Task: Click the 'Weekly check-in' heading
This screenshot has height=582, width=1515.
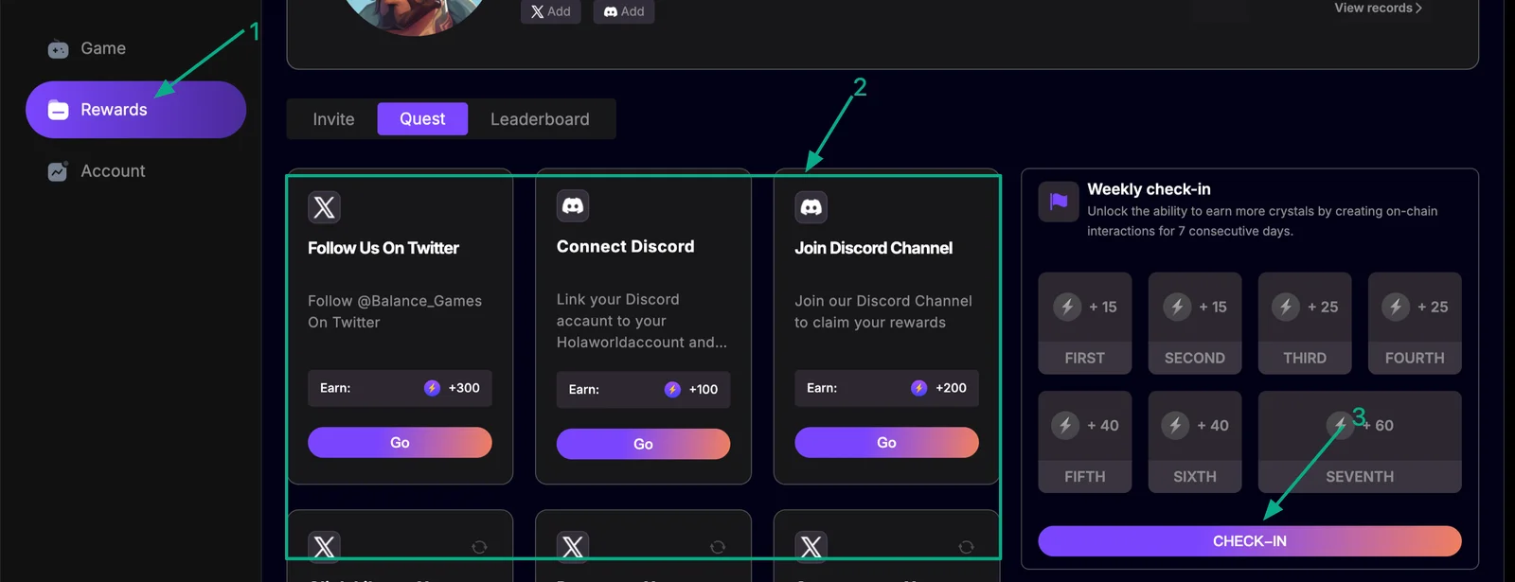Action: [x=1149, y=189]
